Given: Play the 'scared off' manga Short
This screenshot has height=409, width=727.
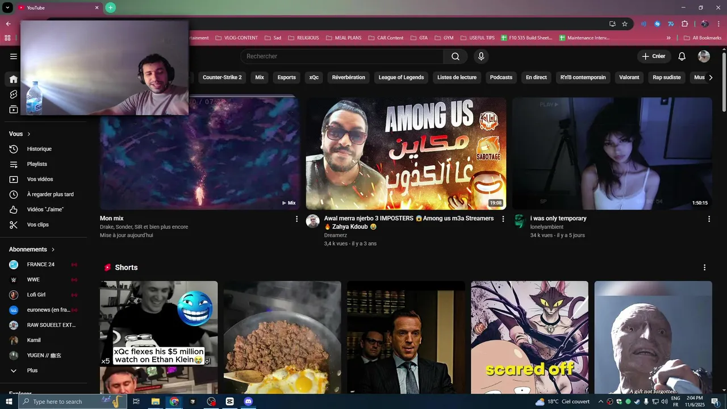Looking at the screenshot, I should click(x=529, y=337).
